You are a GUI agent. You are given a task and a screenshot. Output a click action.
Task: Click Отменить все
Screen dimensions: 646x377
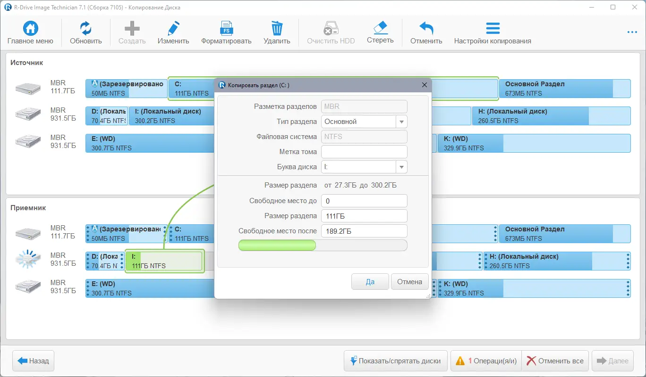tap(555, 361)
